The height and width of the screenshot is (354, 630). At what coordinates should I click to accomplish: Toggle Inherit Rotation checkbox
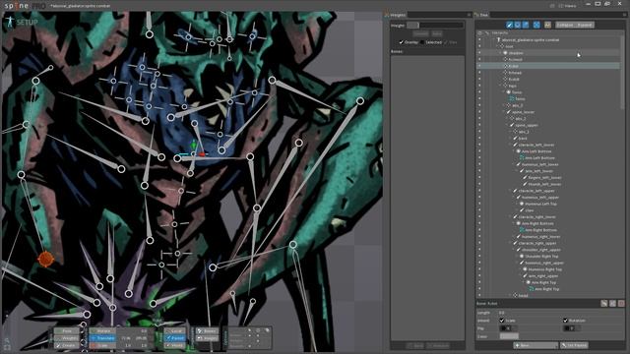565,321
